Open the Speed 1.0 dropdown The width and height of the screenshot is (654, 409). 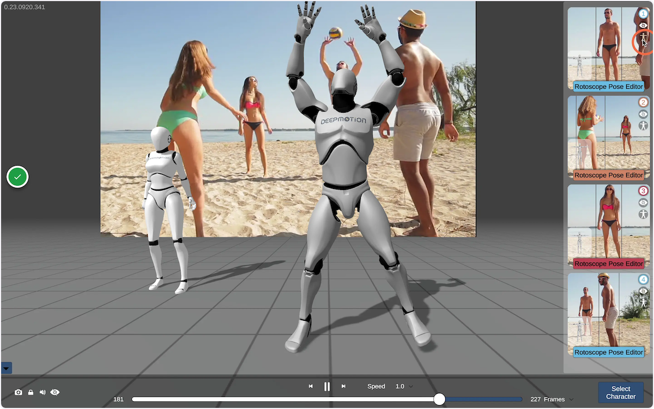click(404, 386)
